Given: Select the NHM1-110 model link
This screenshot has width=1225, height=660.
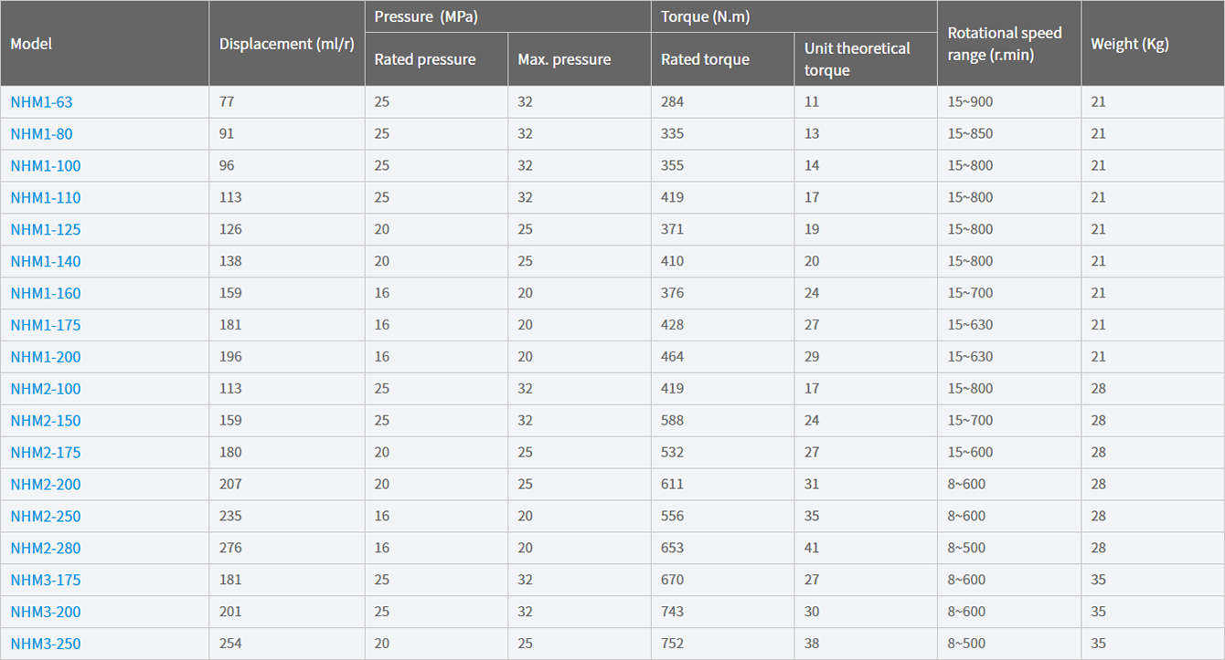Looking at the screenshot, I should 46,198.
